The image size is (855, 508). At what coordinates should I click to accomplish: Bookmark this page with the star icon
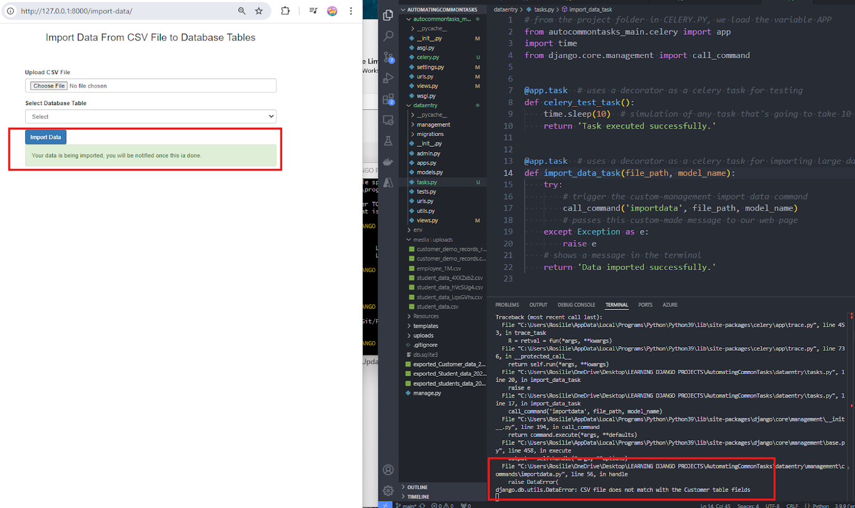(x=259, y=11)
